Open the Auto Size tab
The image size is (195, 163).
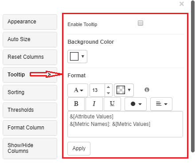coord(30,39)
